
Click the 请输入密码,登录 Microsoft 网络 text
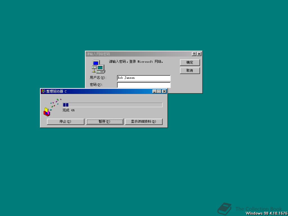(x=136, y=62)
